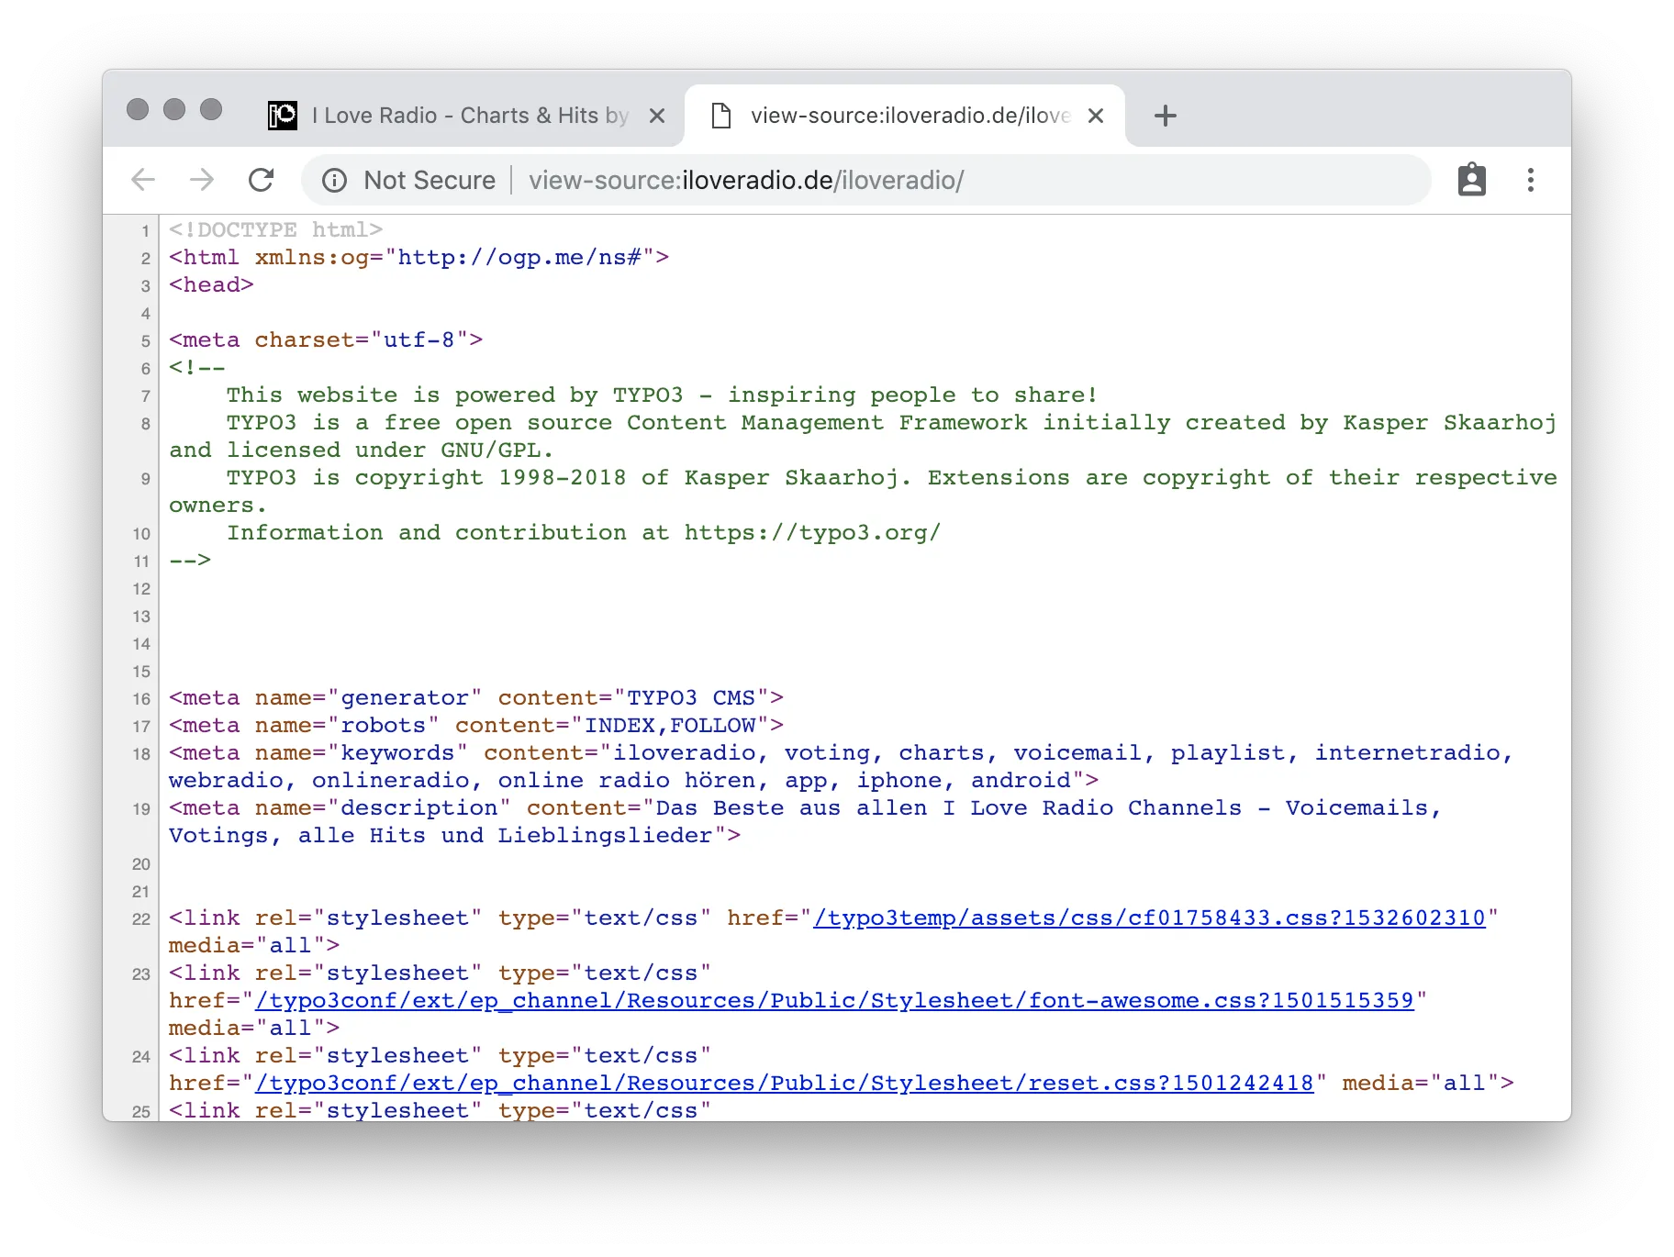Image resolution: width=1674 pixels, height=1257 pixels.
Task: Click the DOCTYPE html line
Action: [x=275, y=229]
